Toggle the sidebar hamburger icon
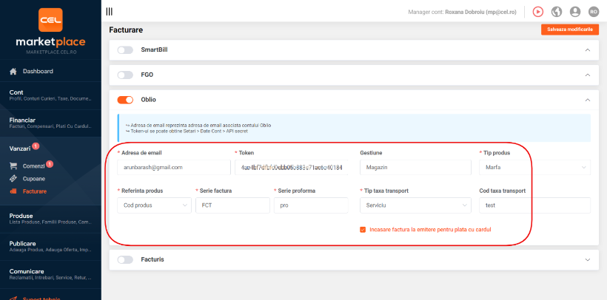The height and width of the screenshot is (300, 607). pyautogui.click(x=109, y=12)
